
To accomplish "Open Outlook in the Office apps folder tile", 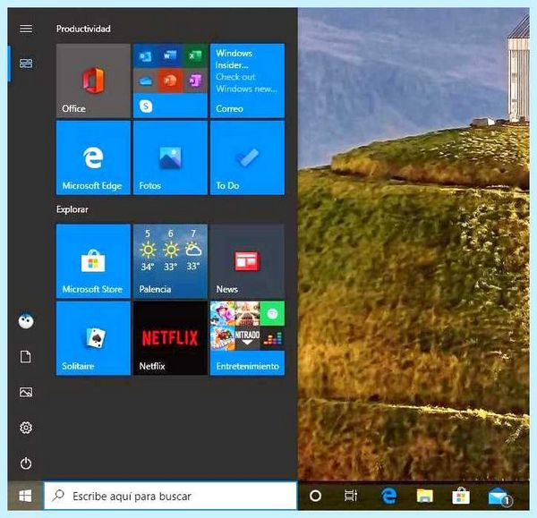I will pos(146,55).
